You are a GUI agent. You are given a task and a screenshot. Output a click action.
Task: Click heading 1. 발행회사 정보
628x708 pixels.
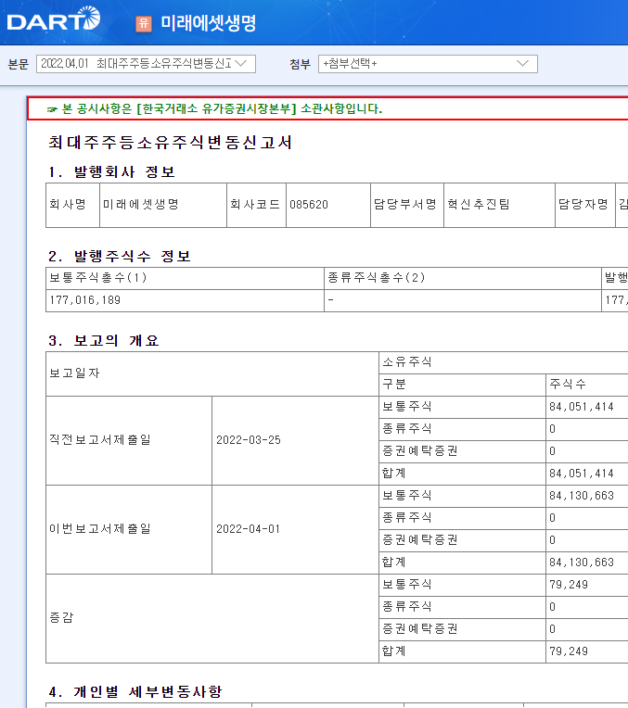111,172
